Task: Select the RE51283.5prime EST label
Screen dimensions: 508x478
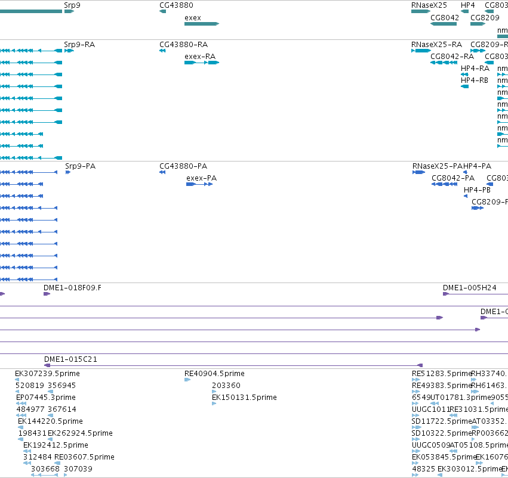Action: [442, 373]
